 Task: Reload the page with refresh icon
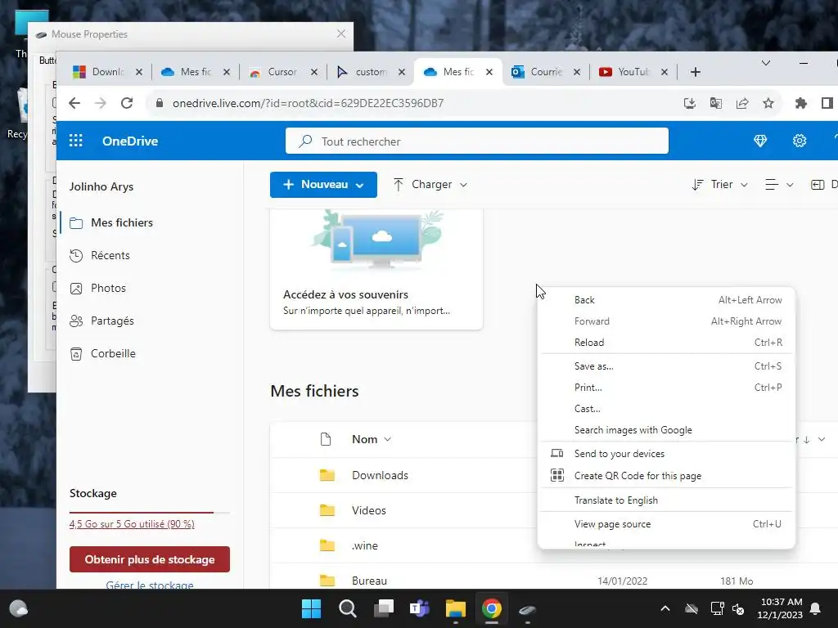click(127, 103)
